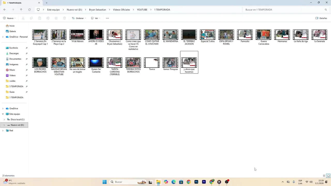Open the Nuevo dropdown button
Image resolution: width=331 pixels, height=186 pixels.
tap(9, 18)
